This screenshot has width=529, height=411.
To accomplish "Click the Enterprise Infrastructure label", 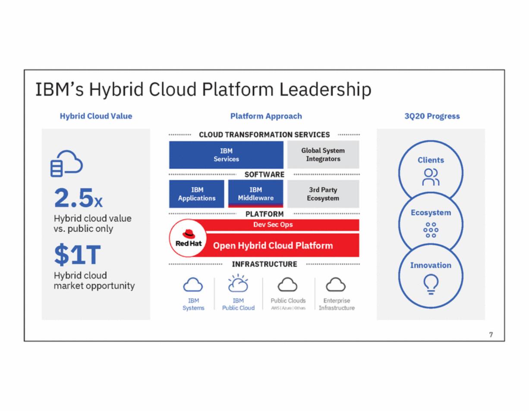I will click(x=337, y=304).
